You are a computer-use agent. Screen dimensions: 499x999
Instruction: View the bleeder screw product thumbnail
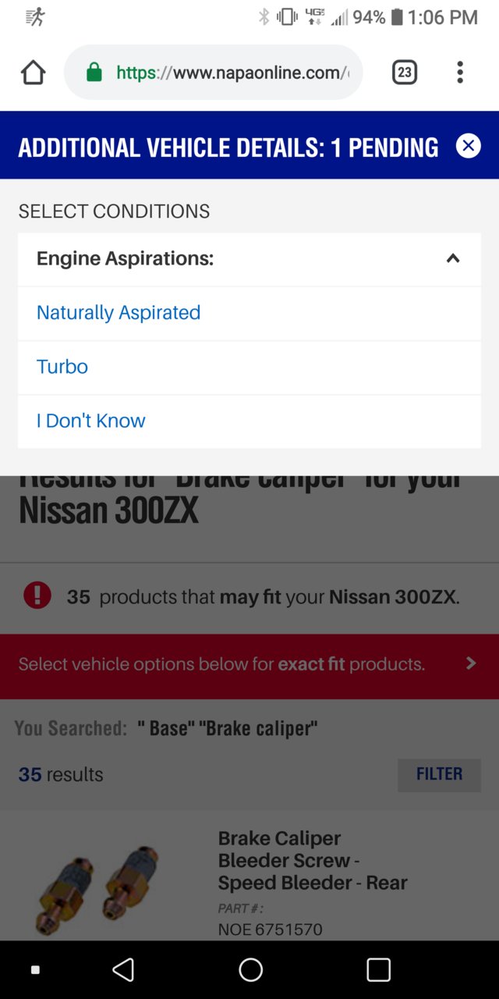[x=97, y=883]
